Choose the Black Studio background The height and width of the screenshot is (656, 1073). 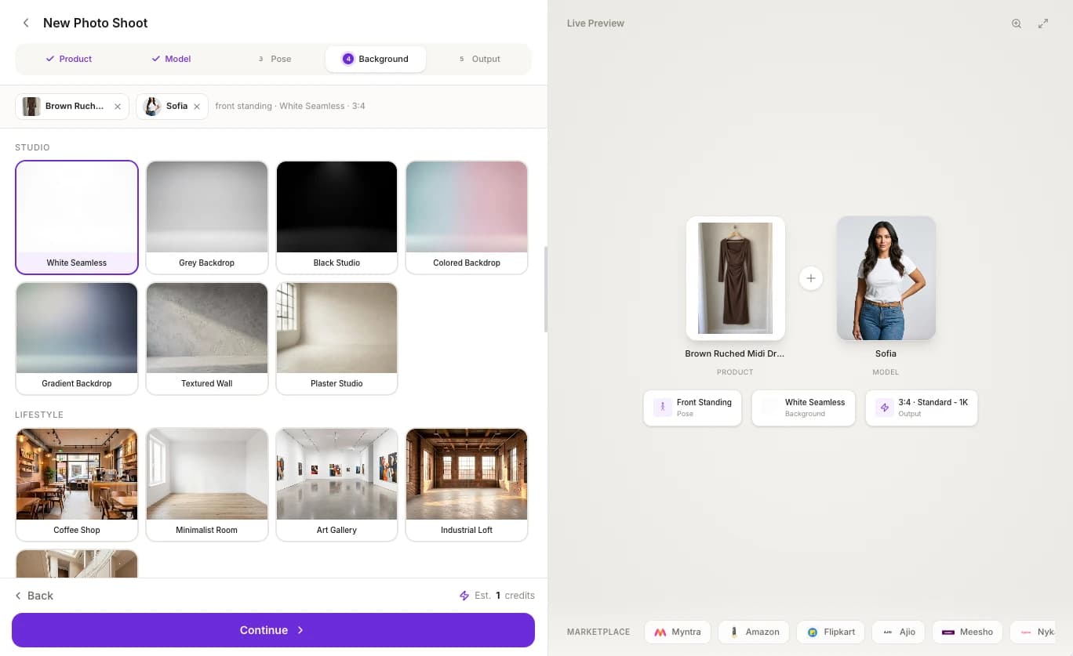click(x=336, y=217)
